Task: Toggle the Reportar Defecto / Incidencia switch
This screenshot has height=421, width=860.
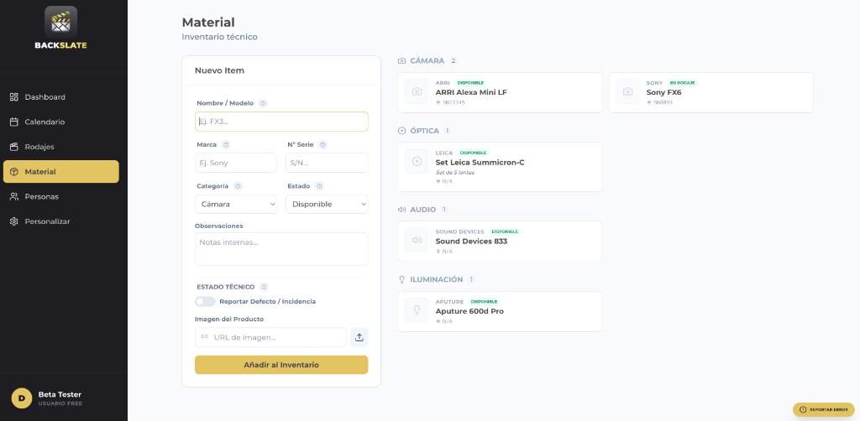Action: (205, 301)
